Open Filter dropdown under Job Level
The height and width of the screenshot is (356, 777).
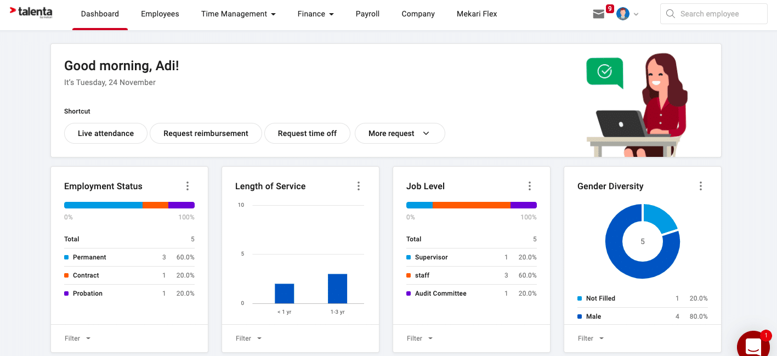point(419,338)
